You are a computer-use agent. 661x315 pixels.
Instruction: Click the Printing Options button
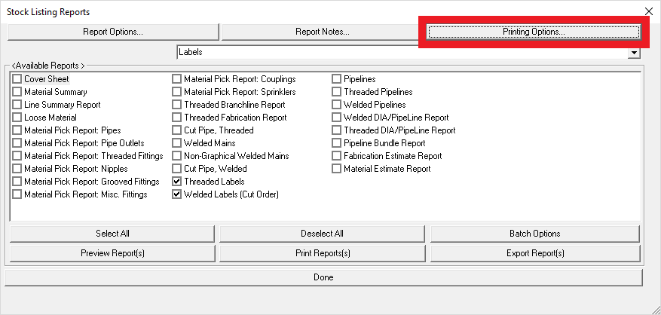tap(534, 32)
